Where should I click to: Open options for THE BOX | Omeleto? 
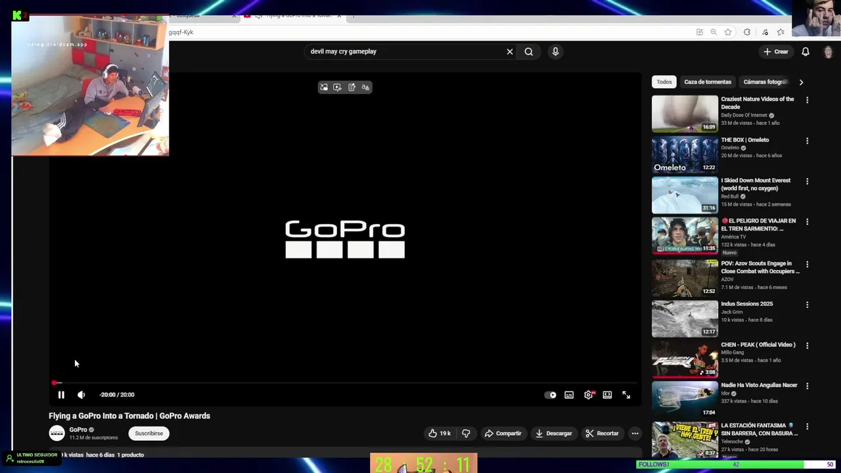pos(807,141)
